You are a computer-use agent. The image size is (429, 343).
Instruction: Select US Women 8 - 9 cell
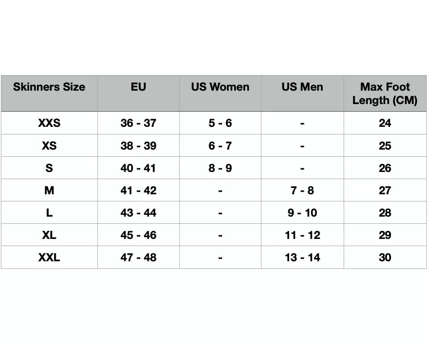pyautogui.click(x=220, y=168)
